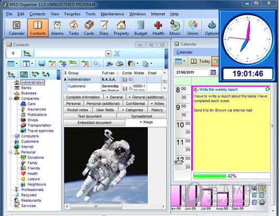This screenshot has height=216, width=279.
Task: Switch to the Complete information tab
Action: 83,97
